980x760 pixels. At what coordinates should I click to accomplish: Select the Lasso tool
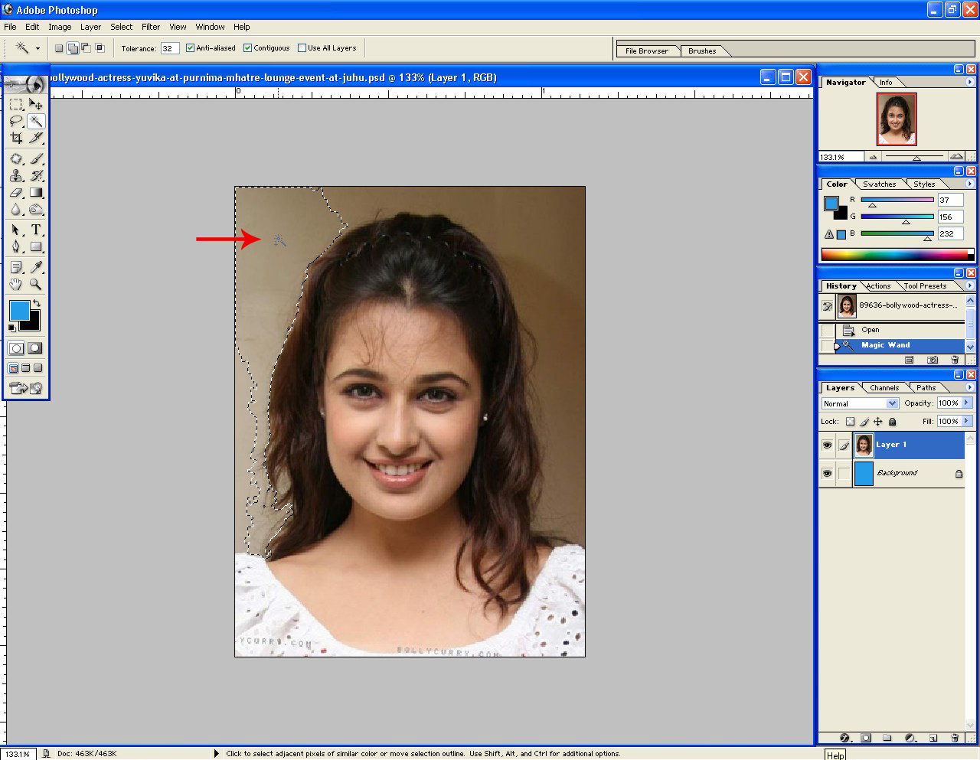coord(16,121)
